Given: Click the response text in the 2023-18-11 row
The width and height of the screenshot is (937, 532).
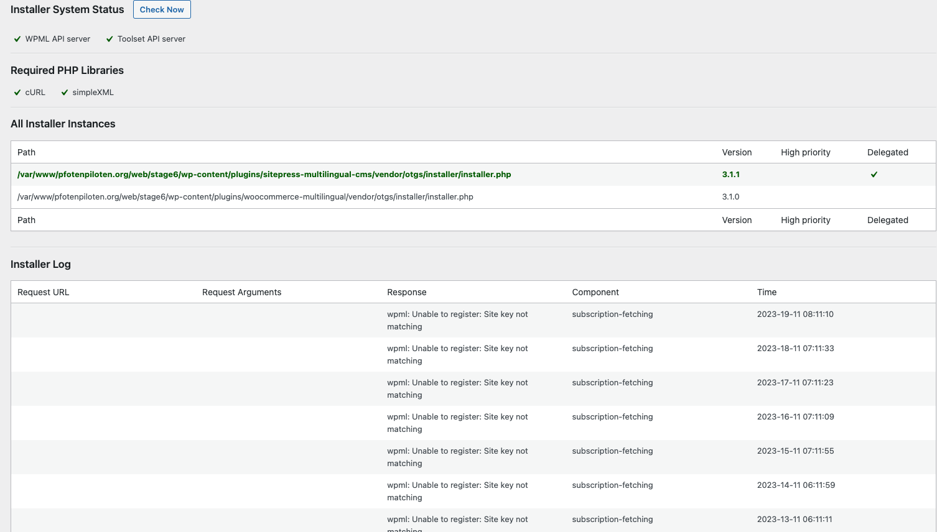Looking at the screenshot, I should (457, 355).
